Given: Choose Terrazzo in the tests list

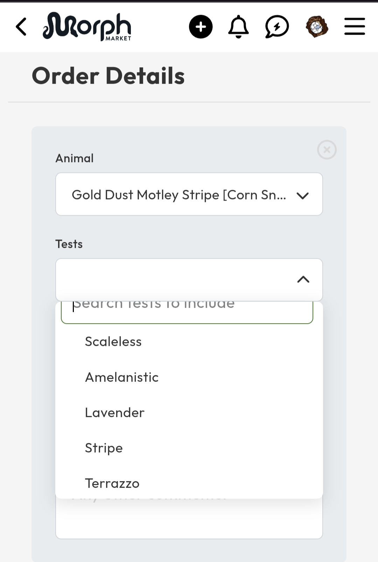Looking at the screenshot, I should point(112,483).
